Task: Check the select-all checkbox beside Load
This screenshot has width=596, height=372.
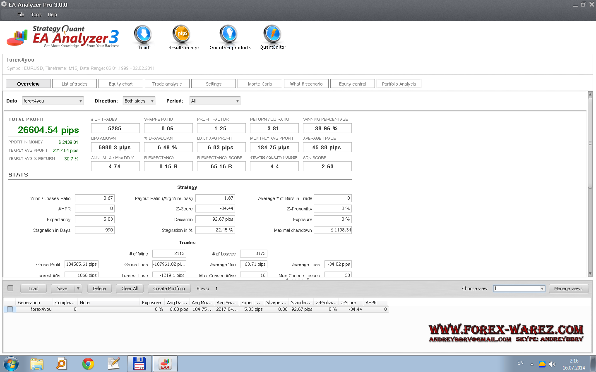Action: (10, 288)
